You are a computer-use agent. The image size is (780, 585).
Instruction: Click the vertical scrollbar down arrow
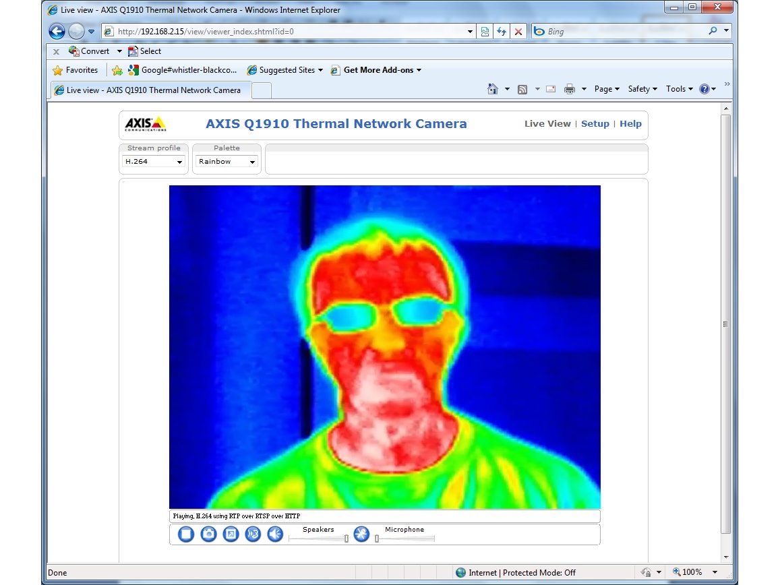726,557
